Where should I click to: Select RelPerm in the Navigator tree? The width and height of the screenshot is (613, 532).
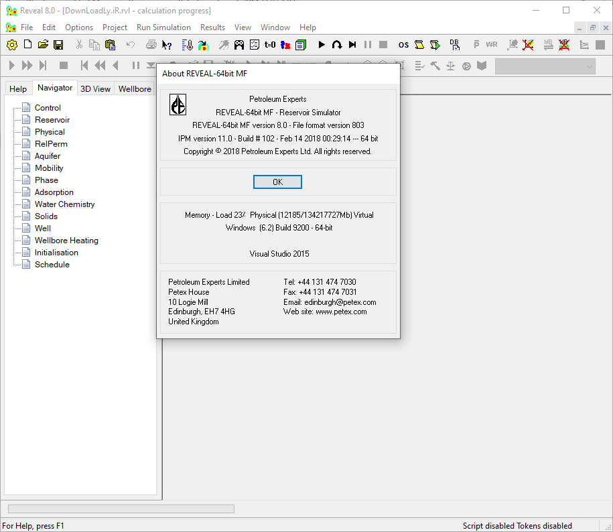pyautogui.click(x=51, y=144)
